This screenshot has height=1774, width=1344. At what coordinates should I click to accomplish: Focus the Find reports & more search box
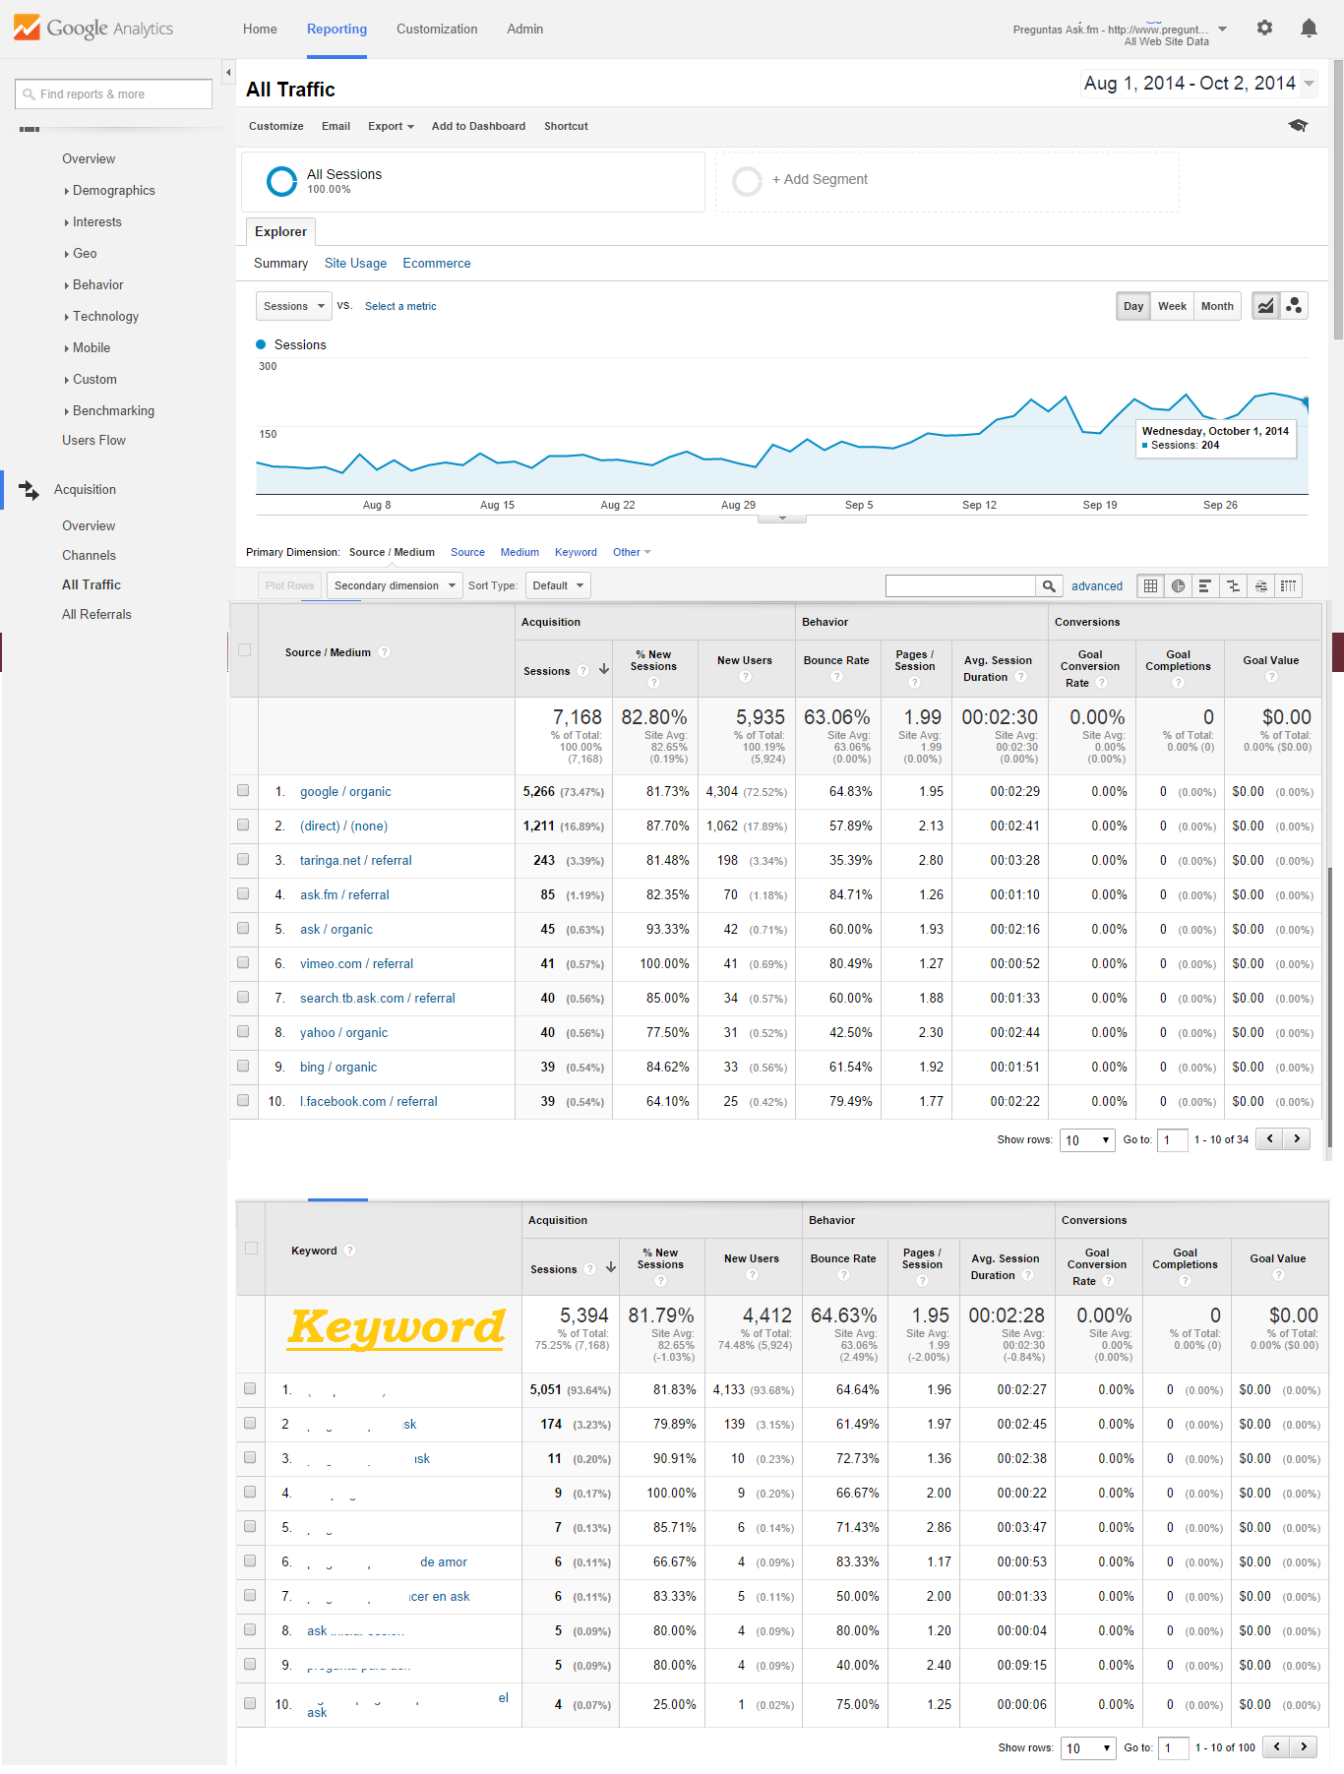pyautogui.click(x=113, y=94)
